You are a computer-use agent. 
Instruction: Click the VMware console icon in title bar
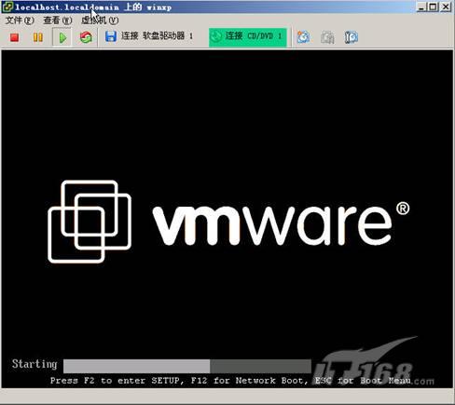7,7
